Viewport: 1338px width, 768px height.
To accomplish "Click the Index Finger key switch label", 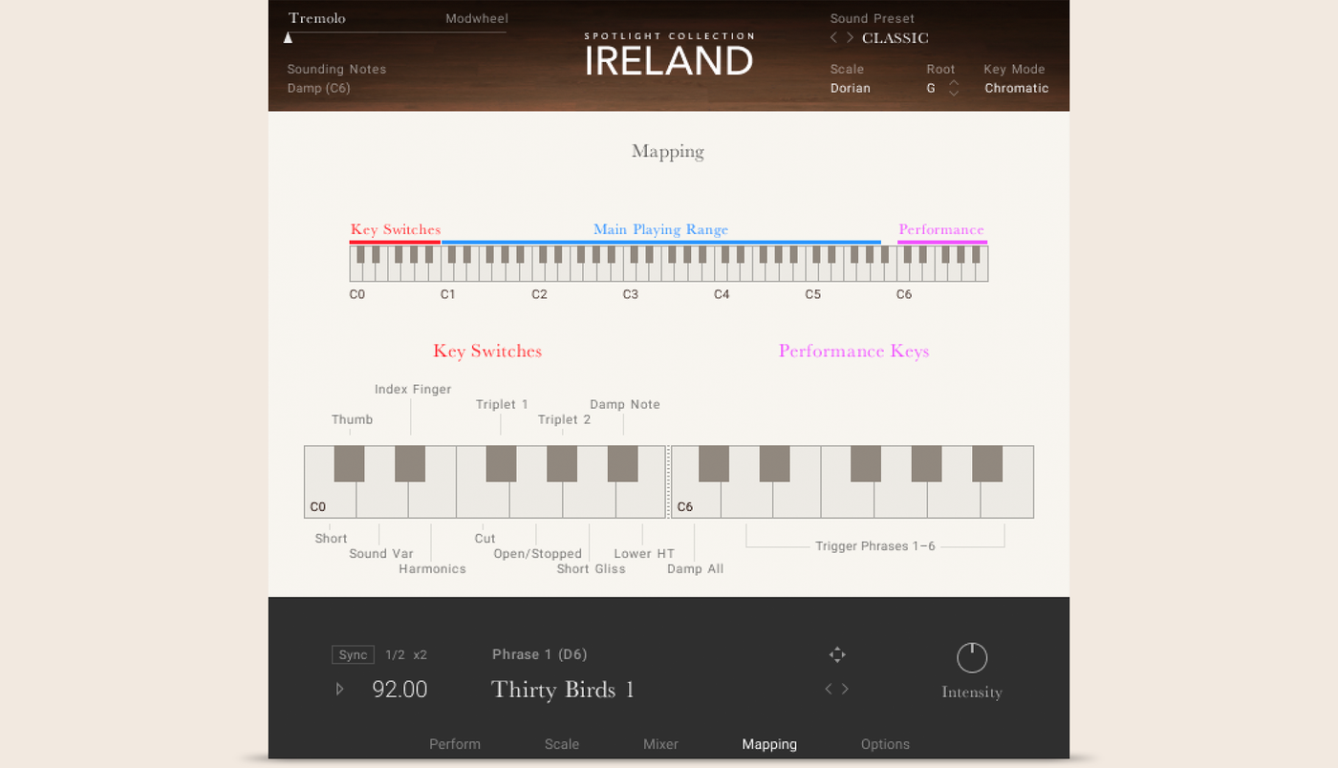I will pyautogui.click(x=413, y=389).
